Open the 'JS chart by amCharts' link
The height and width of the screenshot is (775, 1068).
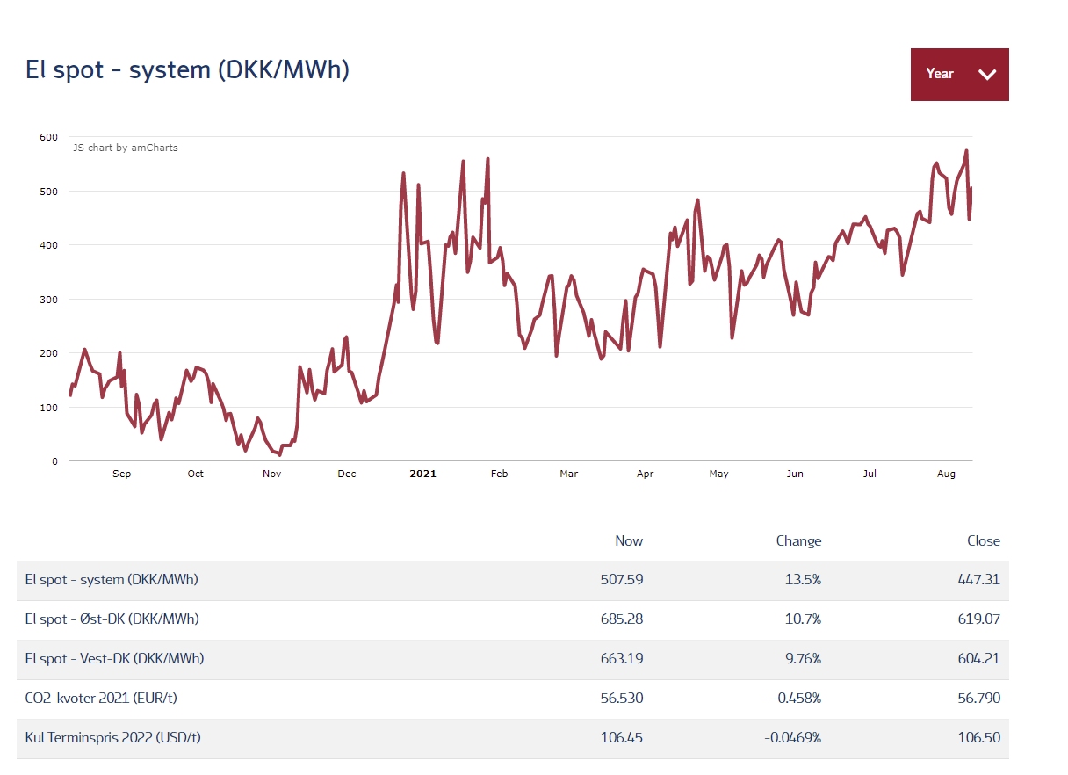pyautogui.click(x=125, y=148)
